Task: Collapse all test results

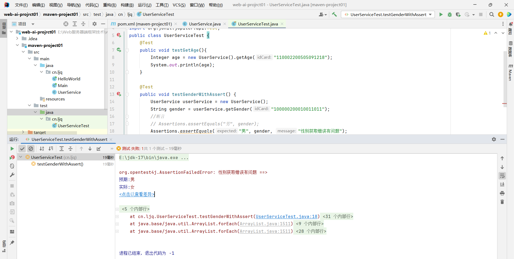Action: coord(70,149)
